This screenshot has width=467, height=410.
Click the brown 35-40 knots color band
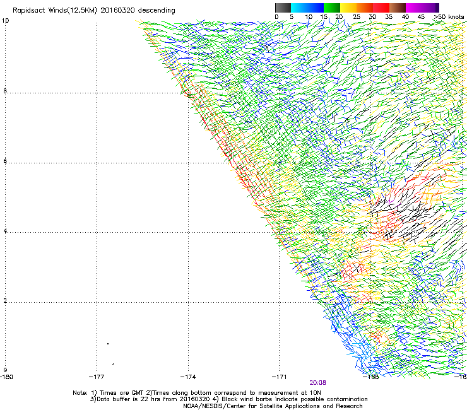(398, 8)
